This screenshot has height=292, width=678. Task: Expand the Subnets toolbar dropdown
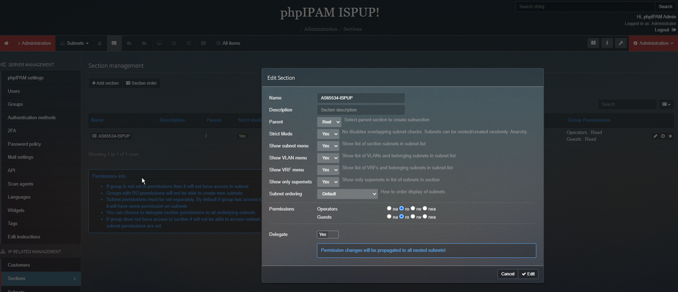pyautogui.click(x=74, y=43)
